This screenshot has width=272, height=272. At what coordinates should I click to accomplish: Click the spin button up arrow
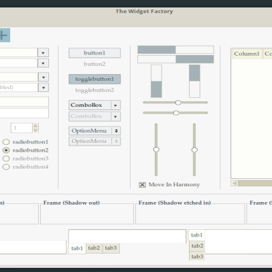click(35, 126)
